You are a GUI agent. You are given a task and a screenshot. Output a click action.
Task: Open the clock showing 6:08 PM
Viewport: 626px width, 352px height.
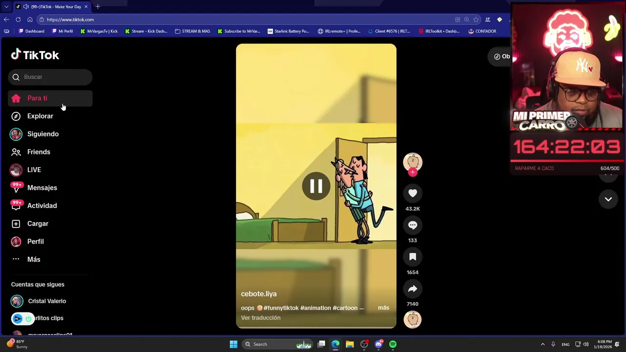pyautogui.click(x=604, y=344)
